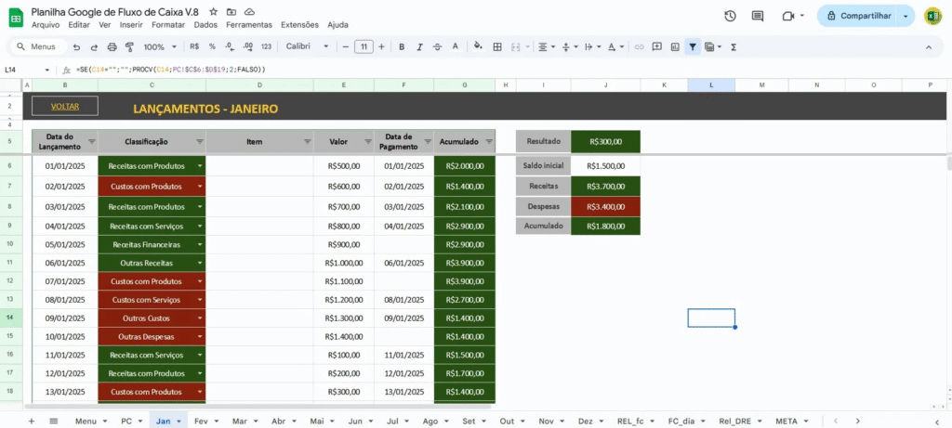Open version history clock icon
The height and width of the screenshot is (428, 952).
[730, 16]
